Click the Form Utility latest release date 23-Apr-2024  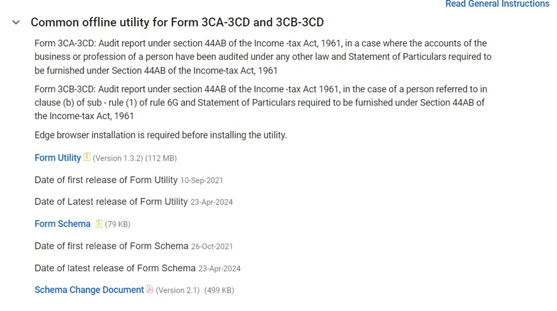click(212, 202)
